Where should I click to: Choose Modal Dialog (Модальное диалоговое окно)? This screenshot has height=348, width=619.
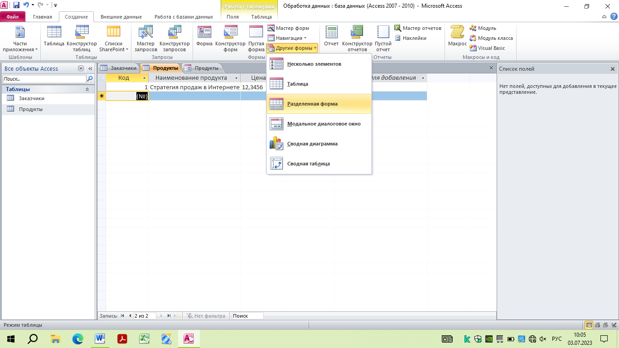point(319,124)
